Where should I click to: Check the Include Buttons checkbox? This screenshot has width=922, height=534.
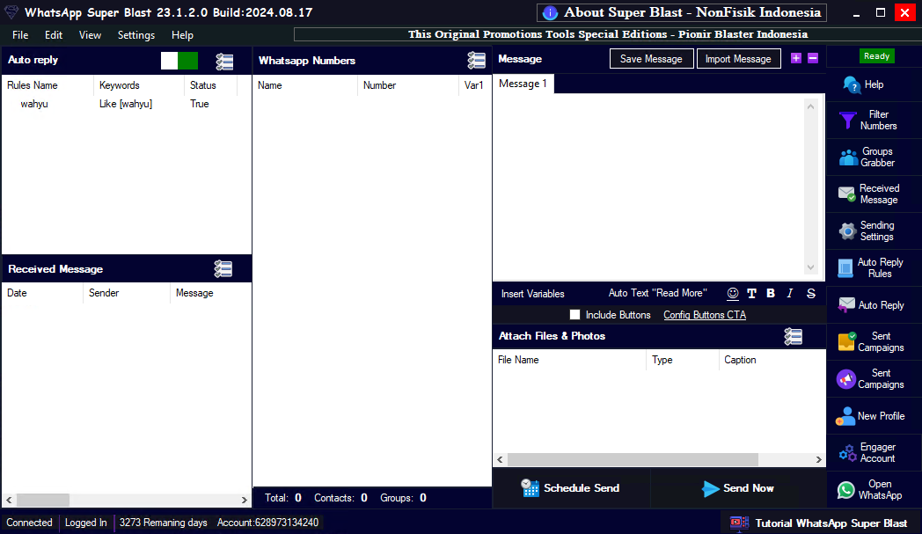[x=574, y=315]
